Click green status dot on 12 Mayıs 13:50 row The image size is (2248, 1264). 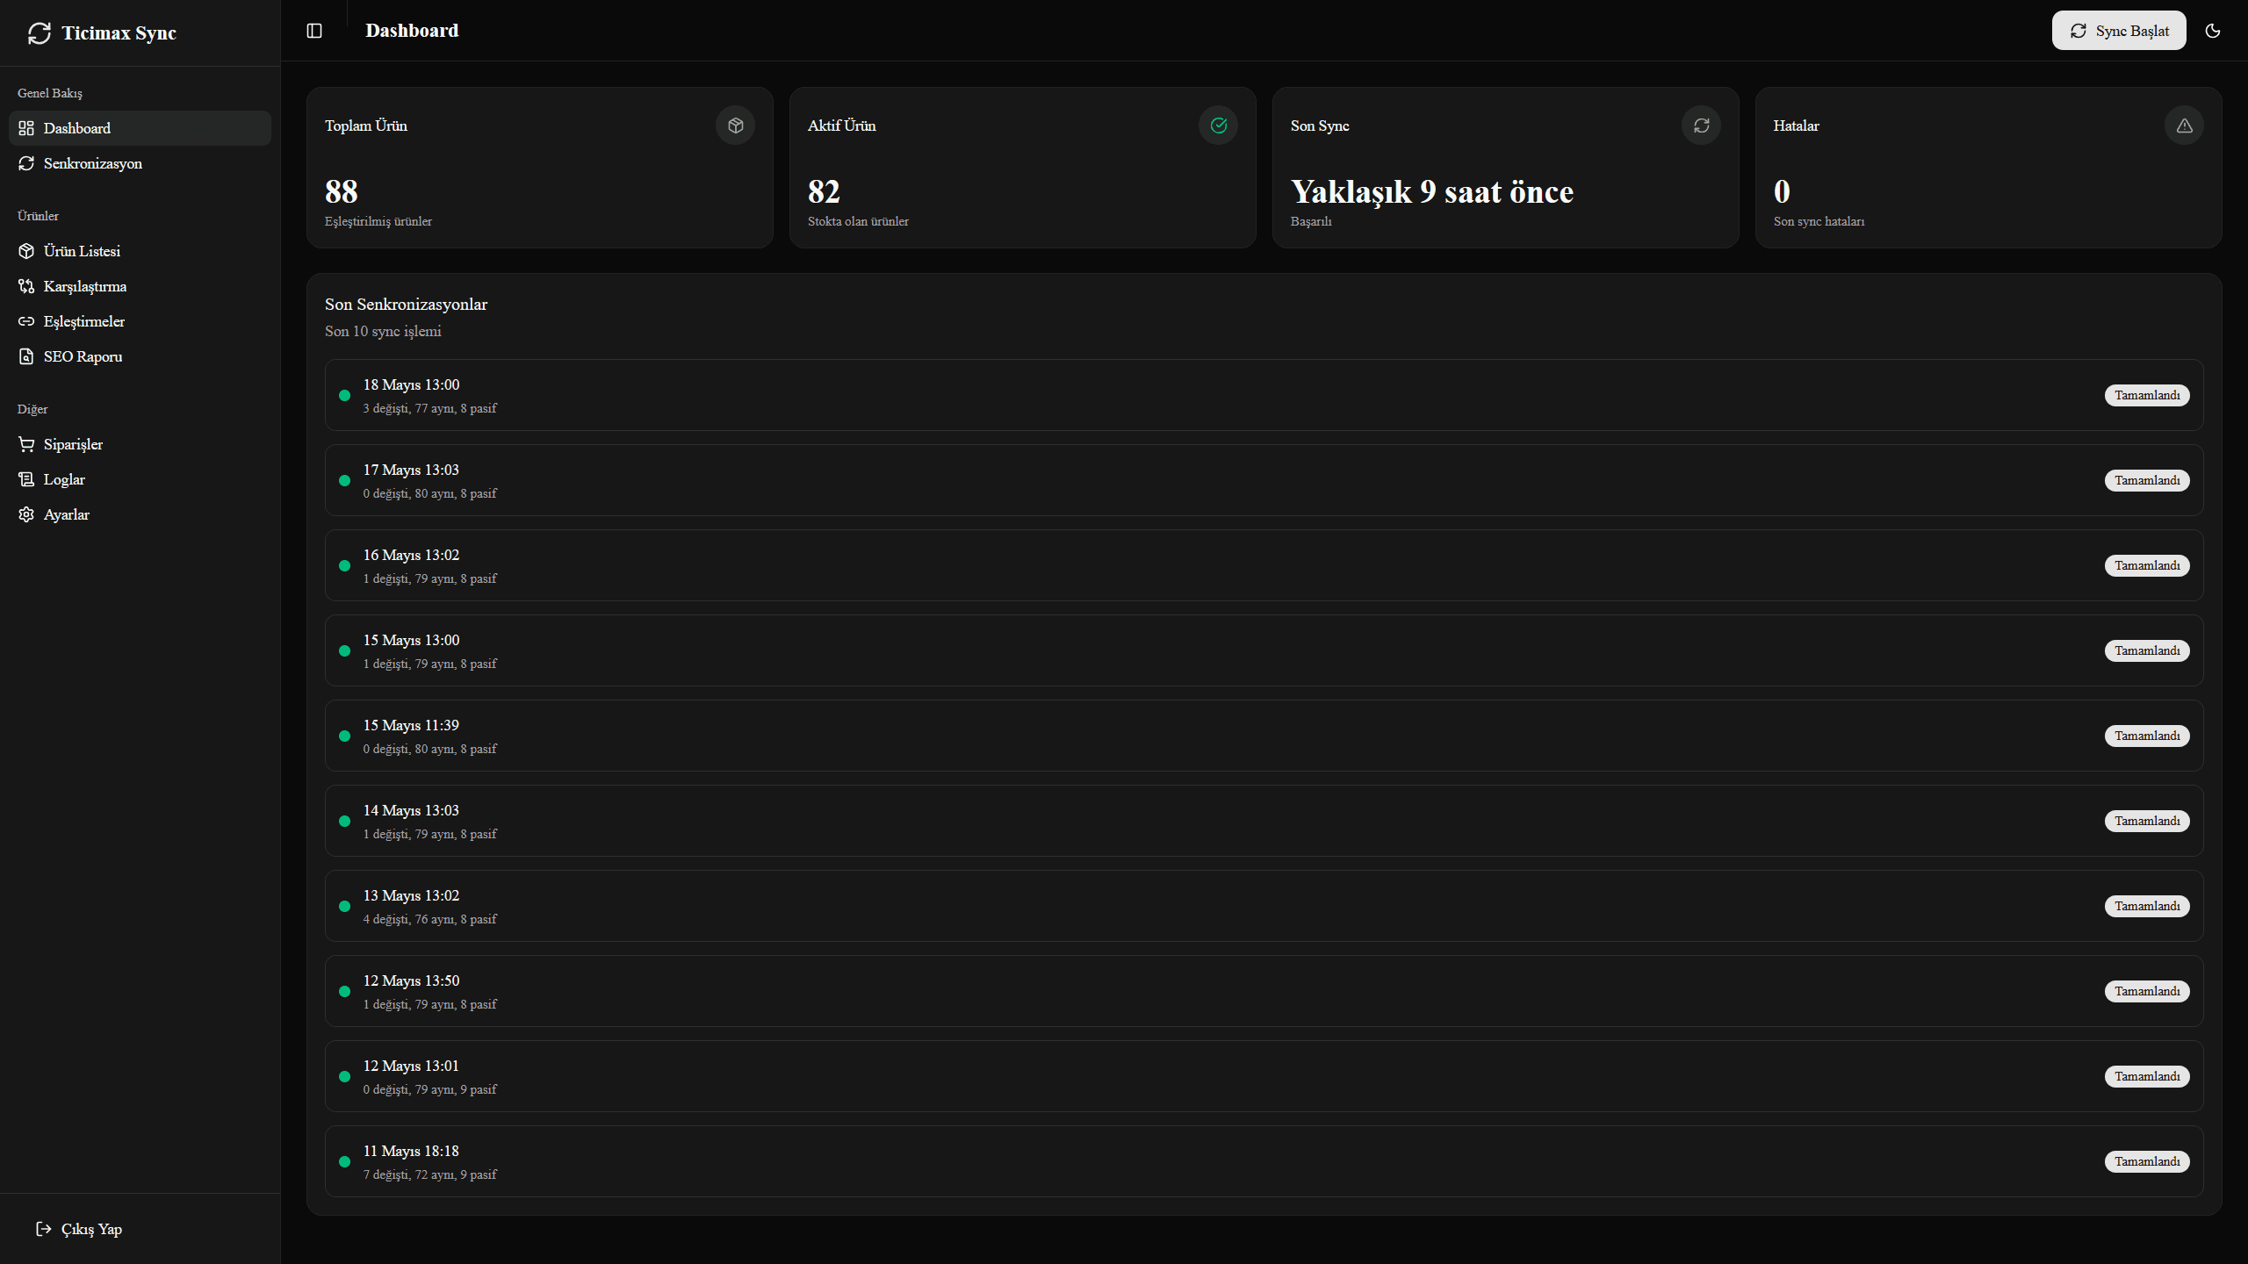click(x=345, y=992)
